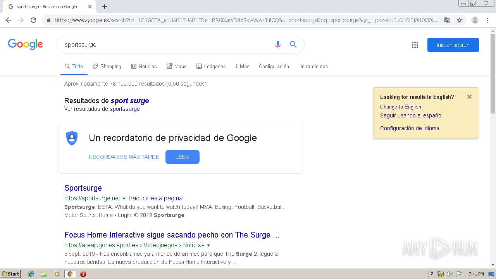Open Chrome three-dot menu

[487, 20]
